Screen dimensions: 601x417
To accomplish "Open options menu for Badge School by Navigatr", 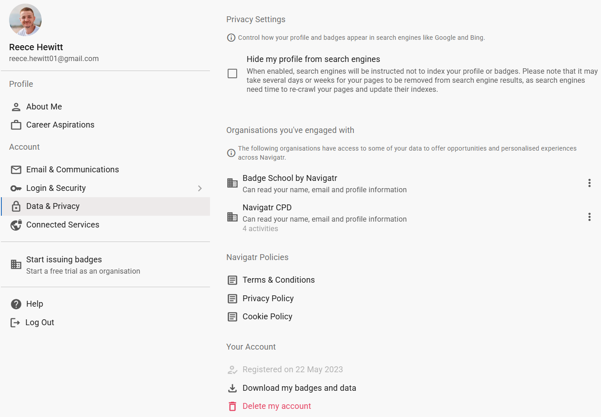I will pyautogui.click(x=589, y=183).
